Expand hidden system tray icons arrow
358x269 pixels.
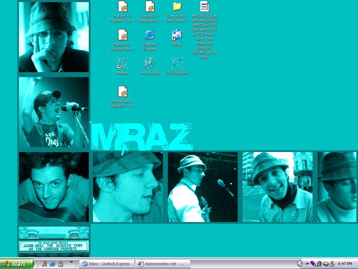tap(300, 264)
